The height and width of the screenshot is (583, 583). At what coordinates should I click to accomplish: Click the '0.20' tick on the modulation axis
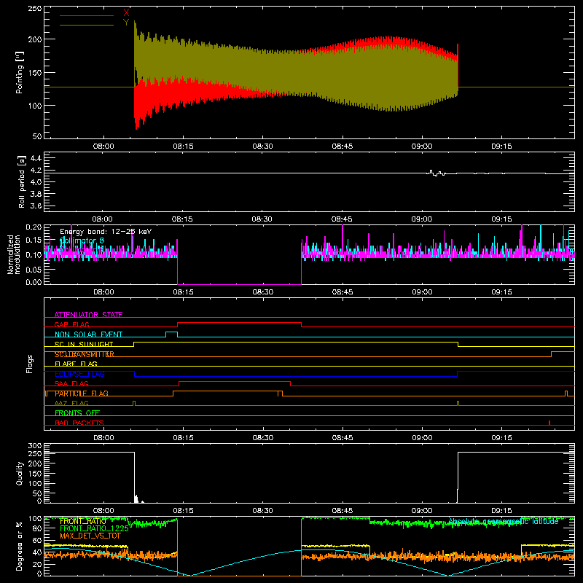(x=34, y=227)
